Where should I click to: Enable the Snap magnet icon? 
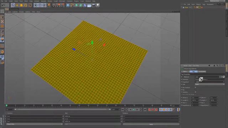(2, 52)
